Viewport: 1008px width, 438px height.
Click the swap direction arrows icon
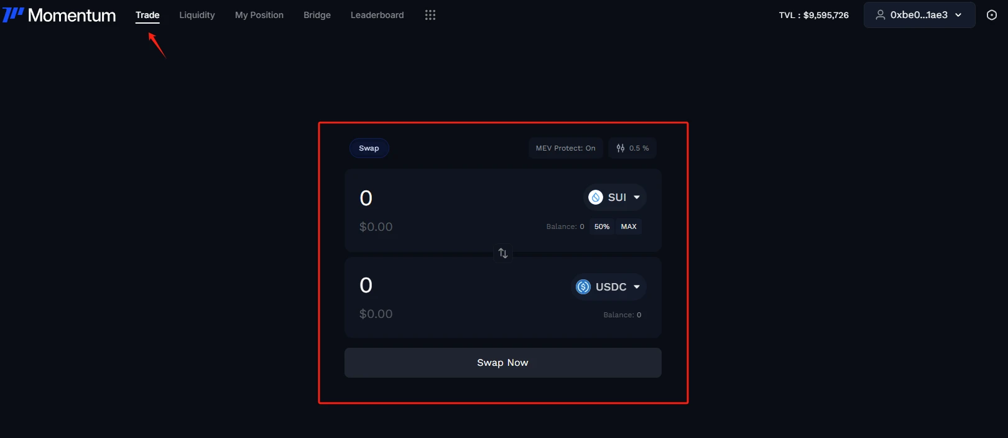click(503, 253)
